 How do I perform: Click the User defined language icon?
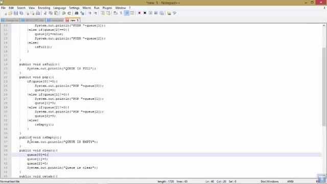132,13
